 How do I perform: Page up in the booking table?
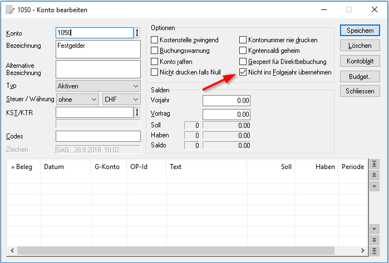375,175
